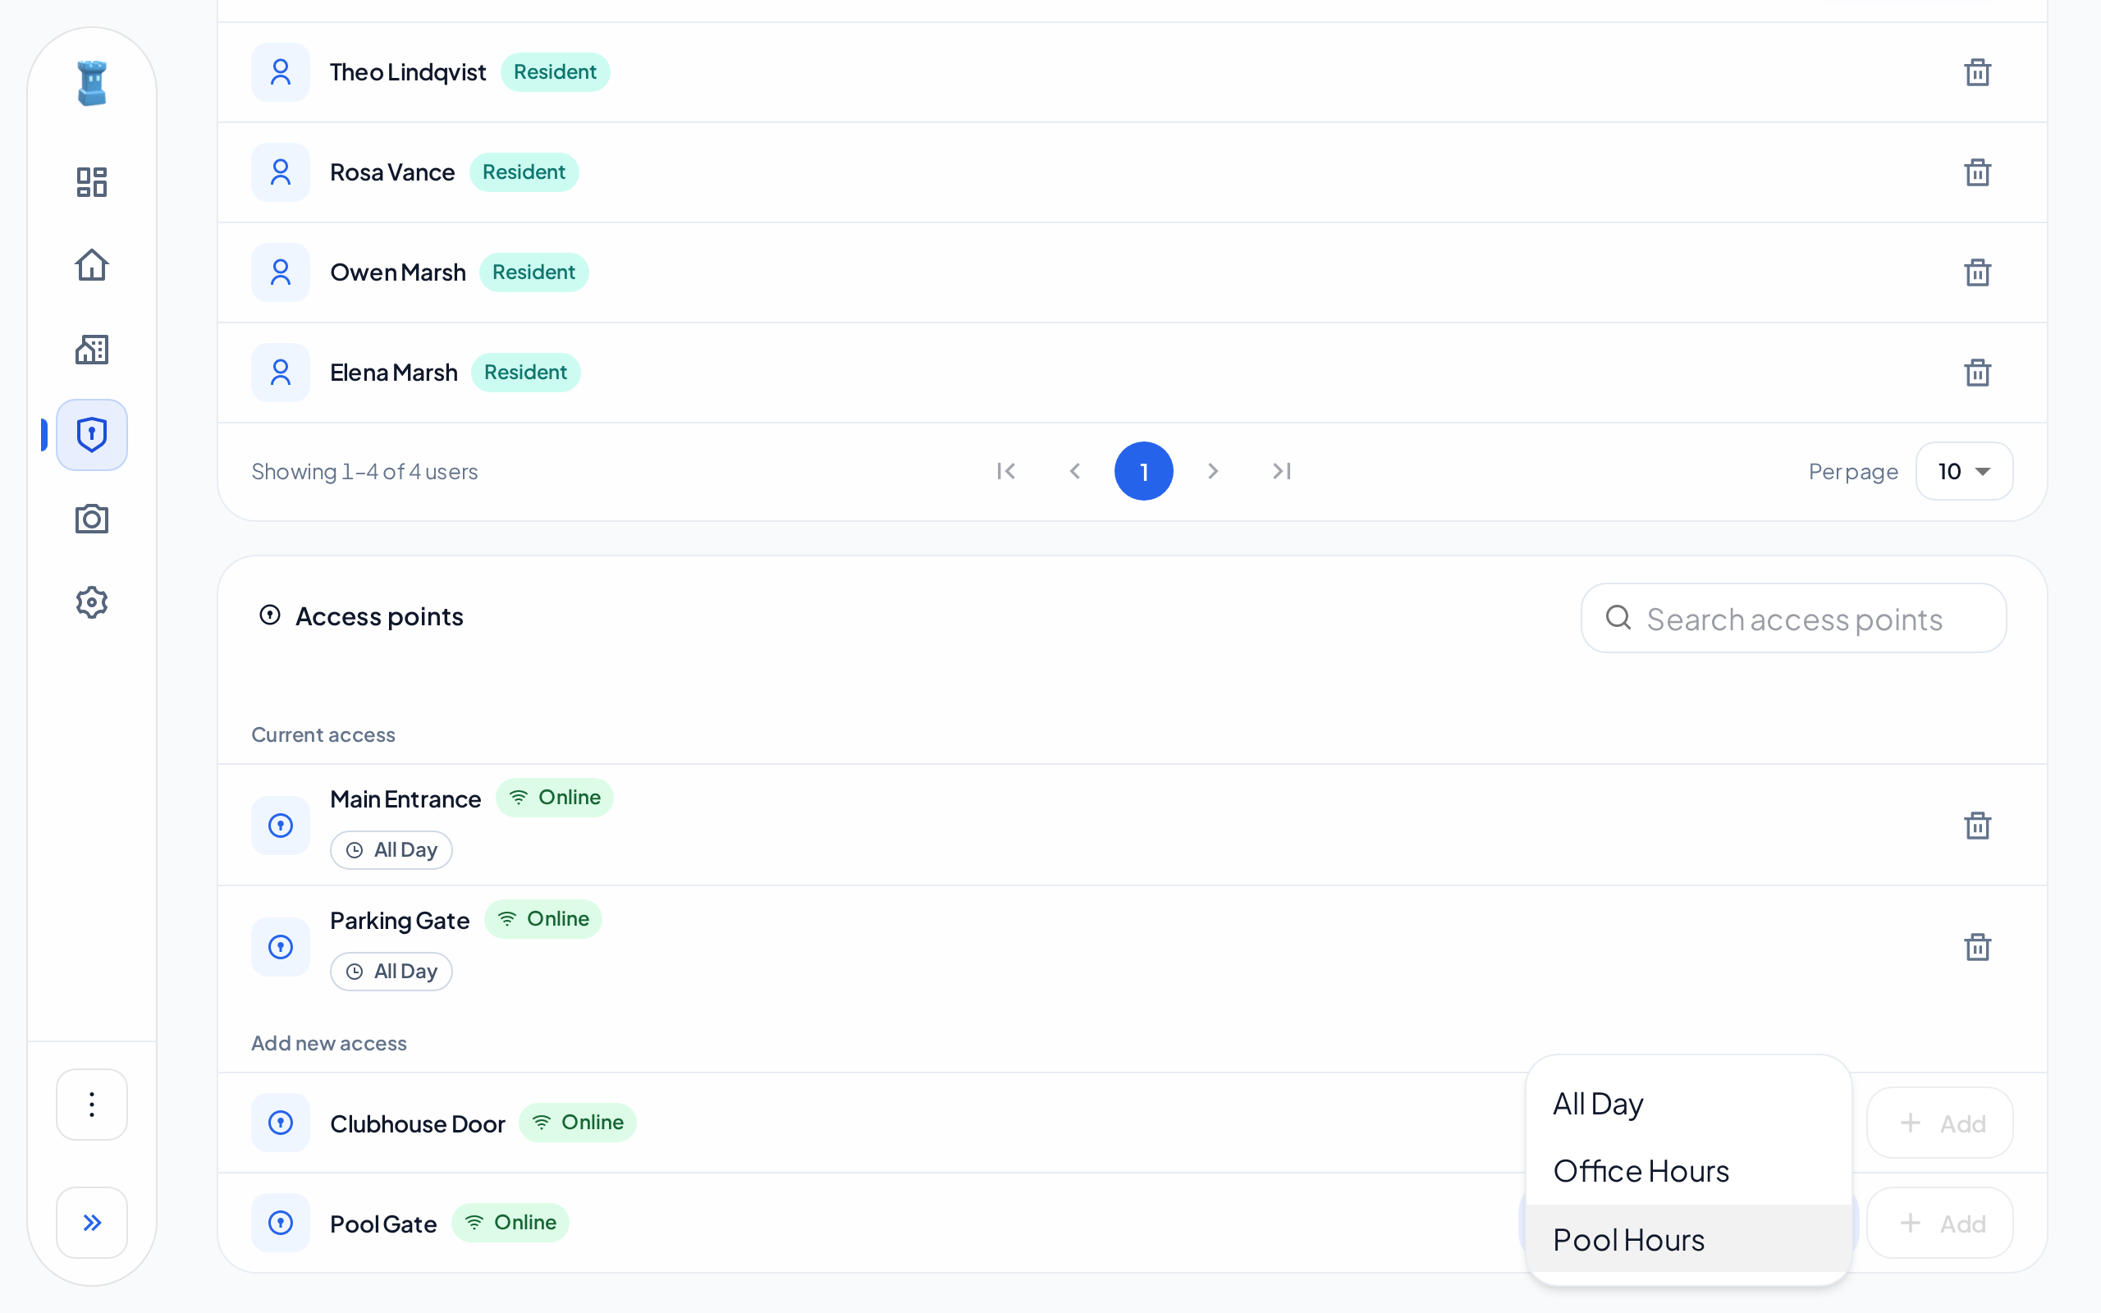Open the buildings icon in sidebar
Viewport: 2101px width, 1313px height.
[x=91, y=349]
